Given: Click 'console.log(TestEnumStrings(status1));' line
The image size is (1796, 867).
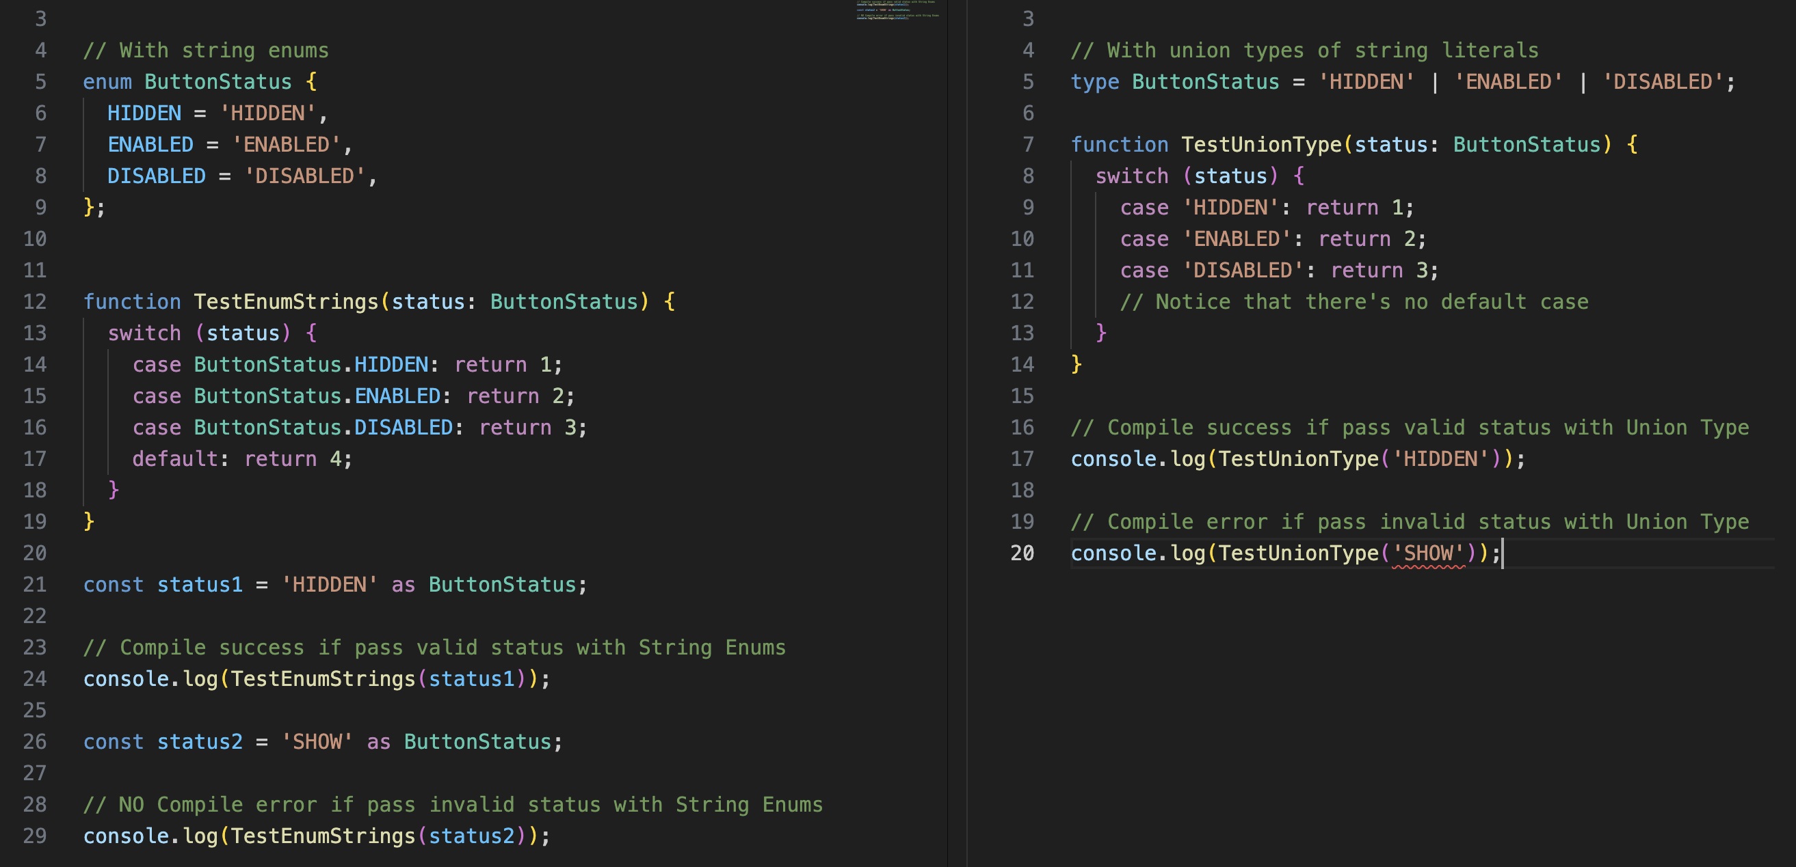Looking at the screenshot, I should tap(317, 678).
